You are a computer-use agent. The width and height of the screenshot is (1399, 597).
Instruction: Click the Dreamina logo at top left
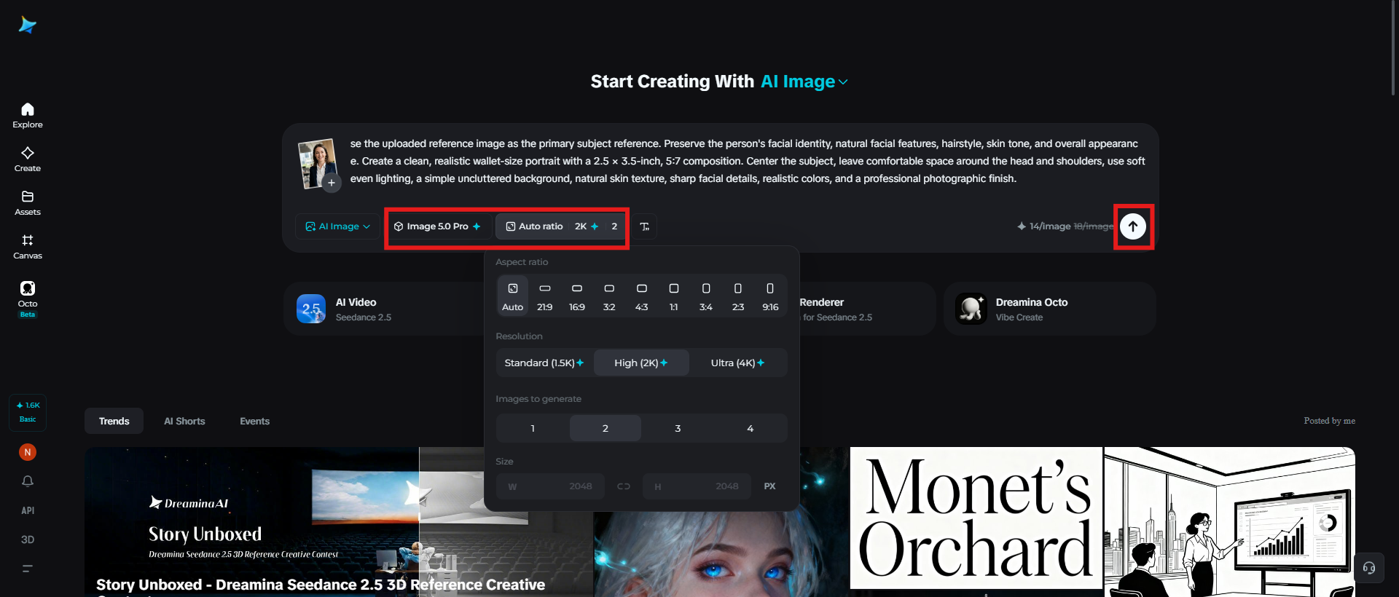coord(28,25)
